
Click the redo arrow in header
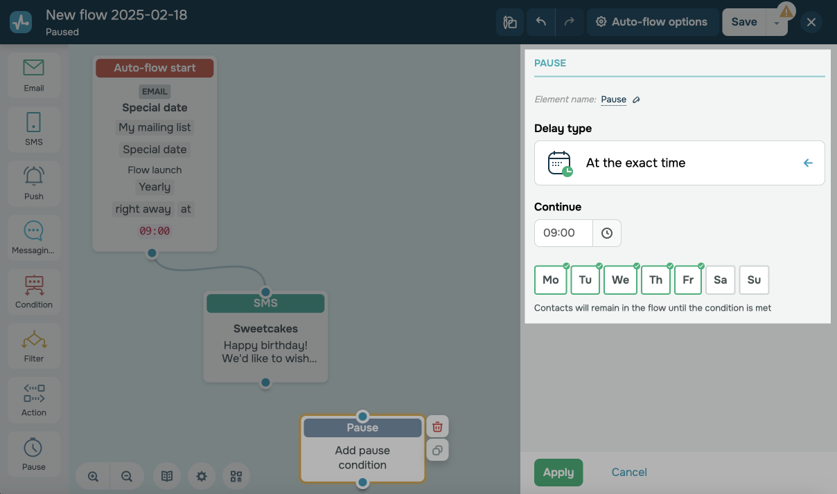click(570, 22)
